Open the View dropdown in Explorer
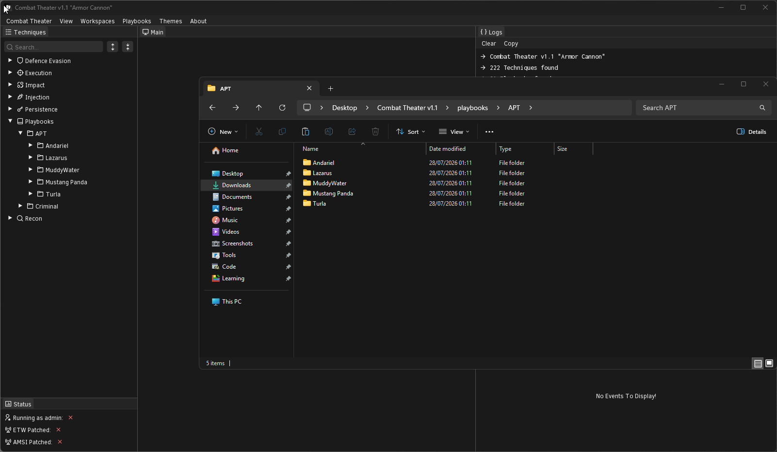The image size is (777, 452). (x=454, y=131)
